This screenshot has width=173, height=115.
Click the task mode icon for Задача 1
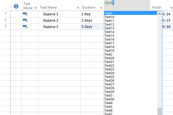pyautogui.click(x=25, y=14)
